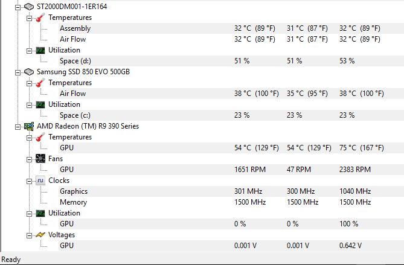Click the AMD Radeon graphics card icon
This screenshot has width=404, height=265.
28,126
